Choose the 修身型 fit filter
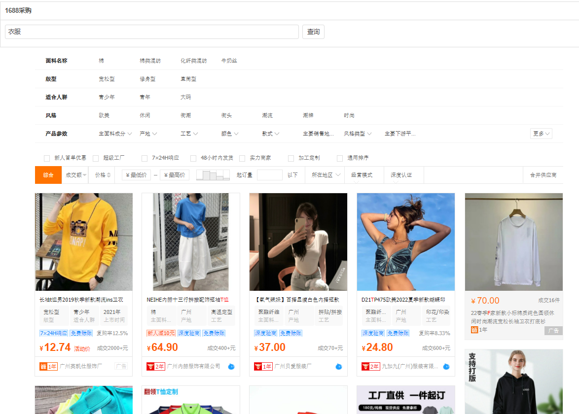579x414 pixels. (x=147, y=79)
